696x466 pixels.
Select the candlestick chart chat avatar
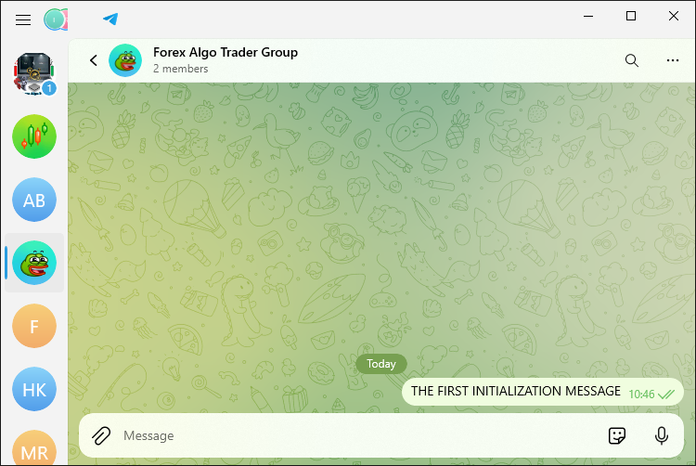coord(34,136)
